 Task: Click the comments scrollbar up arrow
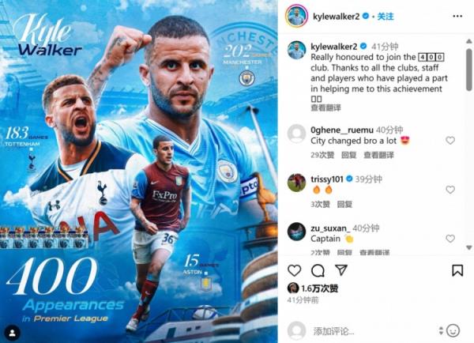[469, 41]
